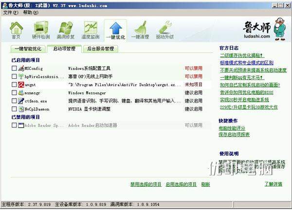Open 实现20秒开启电脑进系统 link
Screen dimensions: 292x210
tap(244, 100)
